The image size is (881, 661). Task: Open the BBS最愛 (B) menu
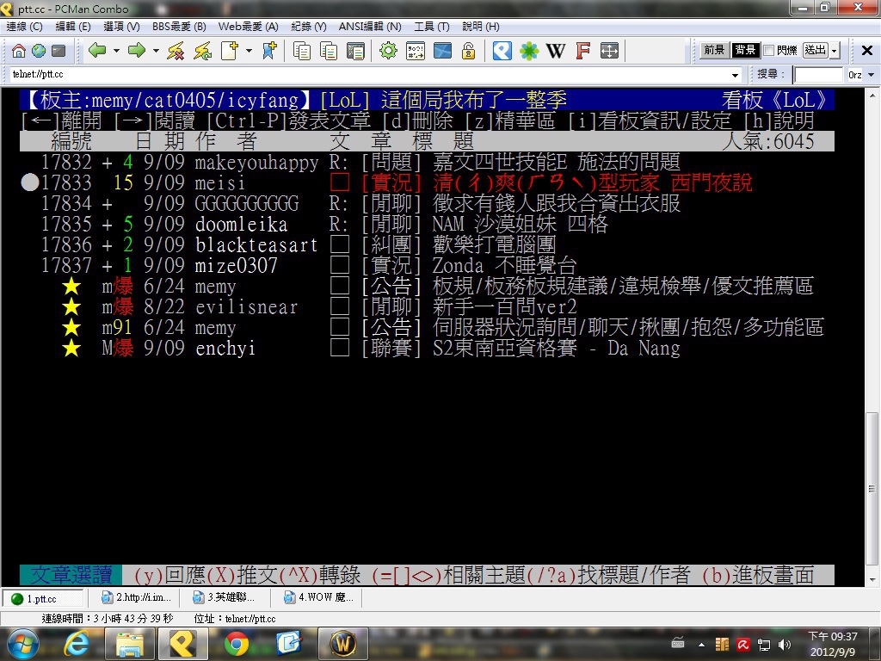179,27
